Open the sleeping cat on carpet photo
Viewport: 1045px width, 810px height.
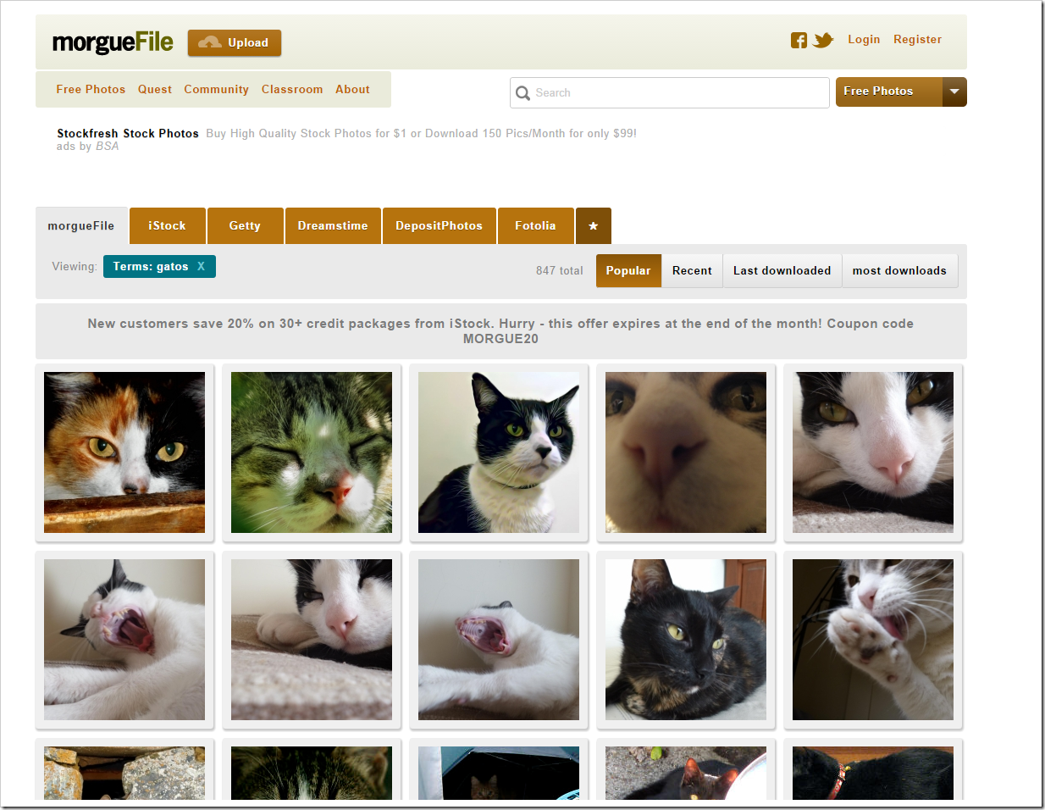tap(312, 640)
